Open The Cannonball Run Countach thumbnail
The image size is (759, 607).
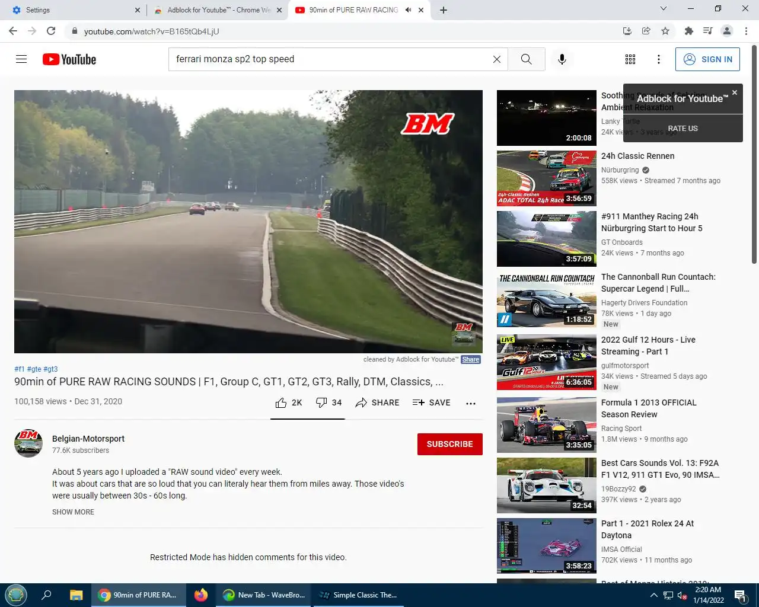547,299
